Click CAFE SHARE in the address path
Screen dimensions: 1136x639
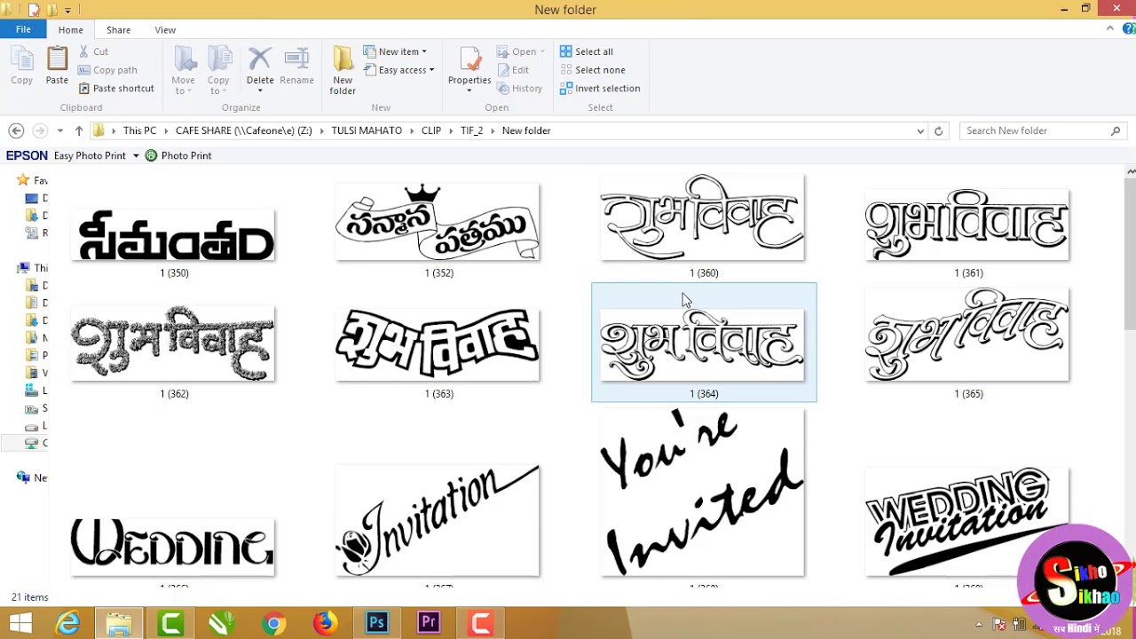point(244,130)
